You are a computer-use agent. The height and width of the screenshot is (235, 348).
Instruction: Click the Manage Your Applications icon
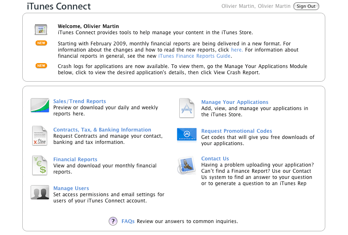(x=187, y=108)
